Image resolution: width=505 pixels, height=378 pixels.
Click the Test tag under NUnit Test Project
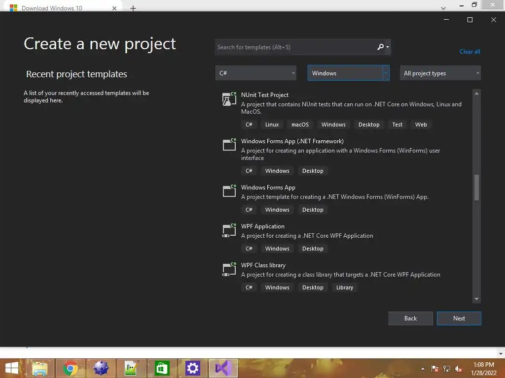click(397, 125)
